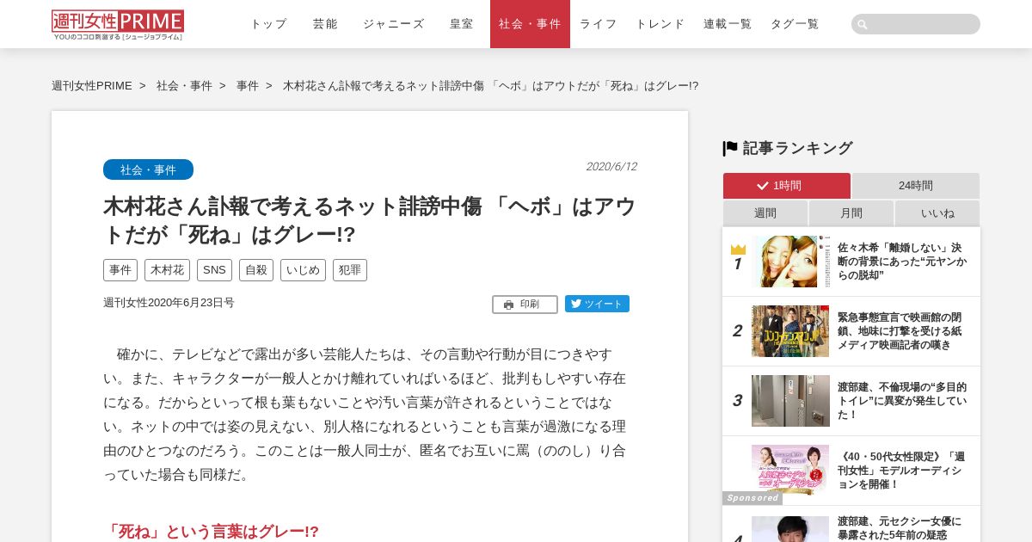
Task: Open the いじめ tag
Action: (303, 270)
